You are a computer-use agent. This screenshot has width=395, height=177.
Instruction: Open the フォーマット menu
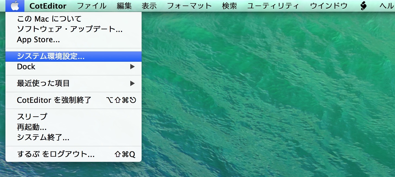(x=189, y=6)
